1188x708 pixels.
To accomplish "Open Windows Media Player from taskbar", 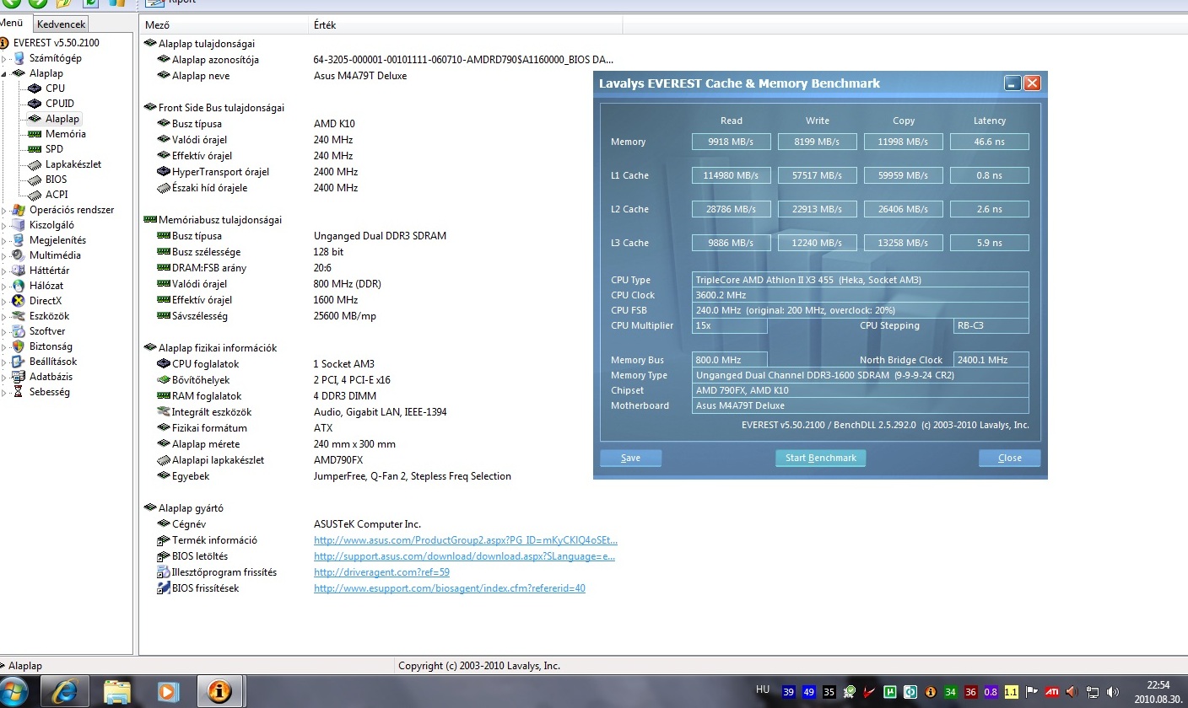I will (x=168, y=691).
